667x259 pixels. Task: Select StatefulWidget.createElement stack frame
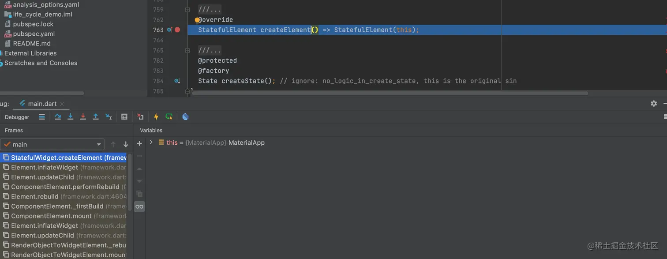(x=64, y=158)
